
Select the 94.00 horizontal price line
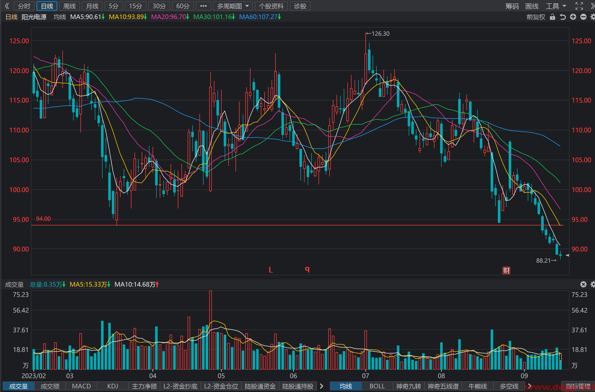click(297, 225)
